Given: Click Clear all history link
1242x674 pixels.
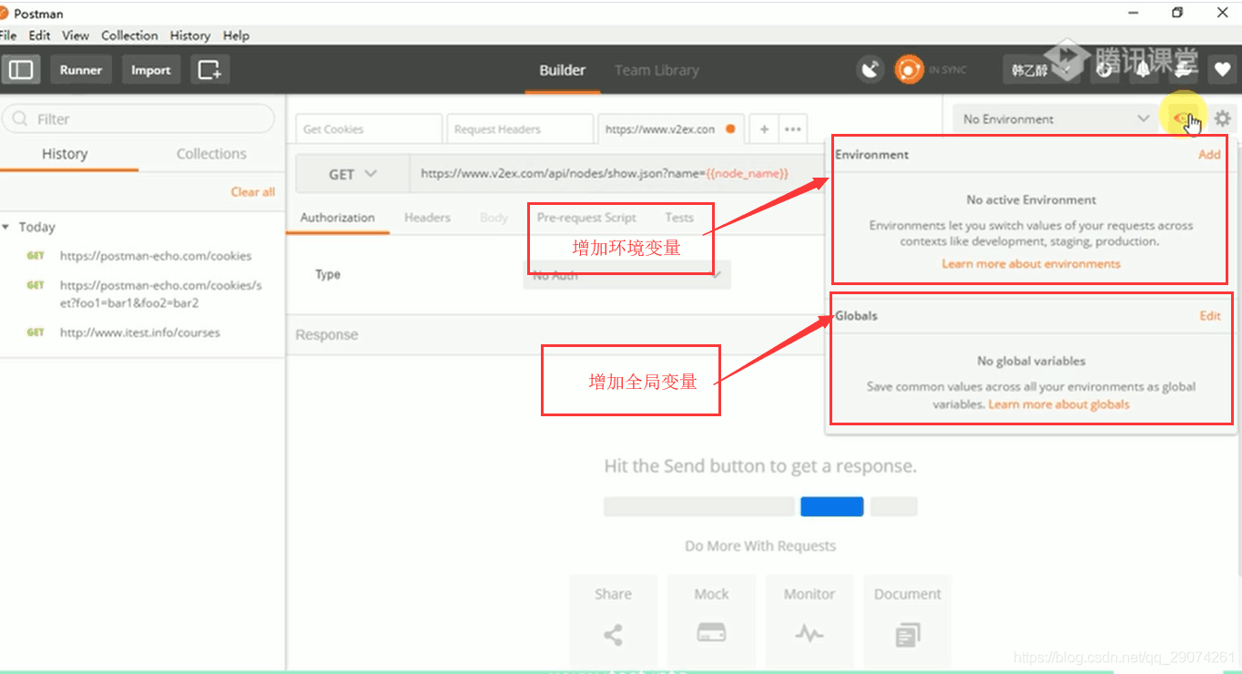Looking at the screenshot, I should coord(252,192).
